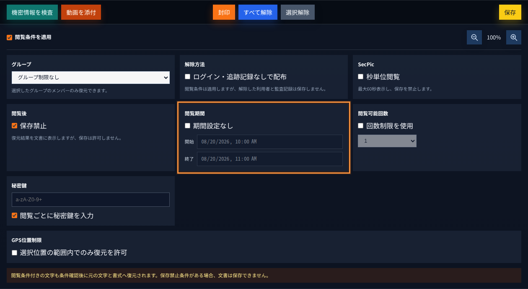Image resolution: width=528 pixels, height=289 pixels.
Task: Click the 選択解除 button
Action: (x=298, y=13)
